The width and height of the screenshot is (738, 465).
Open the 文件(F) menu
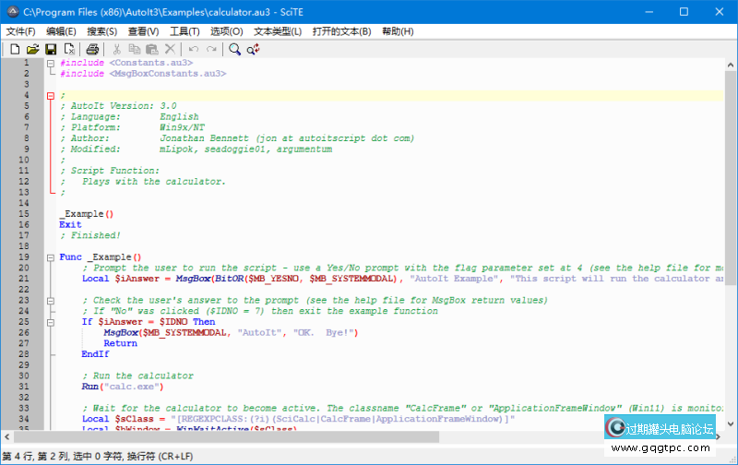(x=20, y=30)
